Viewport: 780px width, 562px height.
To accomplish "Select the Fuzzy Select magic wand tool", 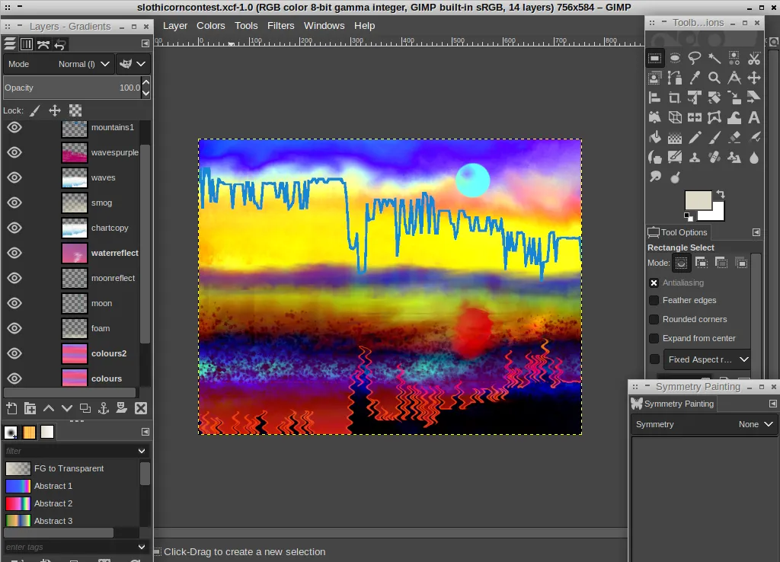I will tap(714, 58).
